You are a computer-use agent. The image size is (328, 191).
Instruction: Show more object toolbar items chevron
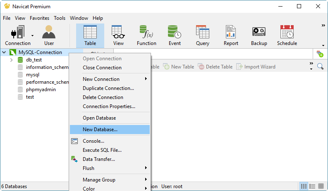tap(311, 63)
